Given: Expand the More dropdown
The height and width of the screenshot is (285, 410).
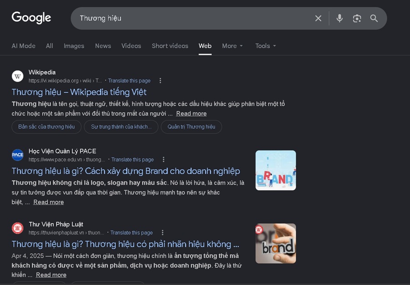Looking at the screenshot, I should pos(232,46).
